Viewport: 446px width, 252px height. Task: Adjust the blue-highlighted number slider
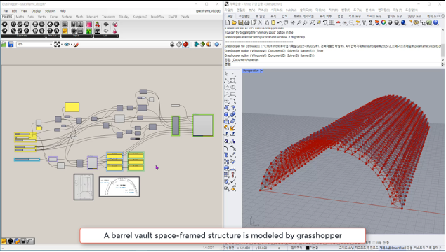pyautogui.click(x=27, y=160)
